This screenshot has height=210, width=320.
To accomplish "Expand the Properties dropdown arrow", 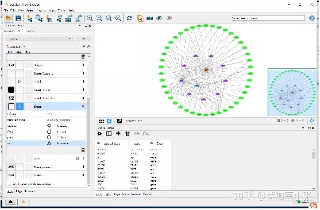I will coord(24,46).
